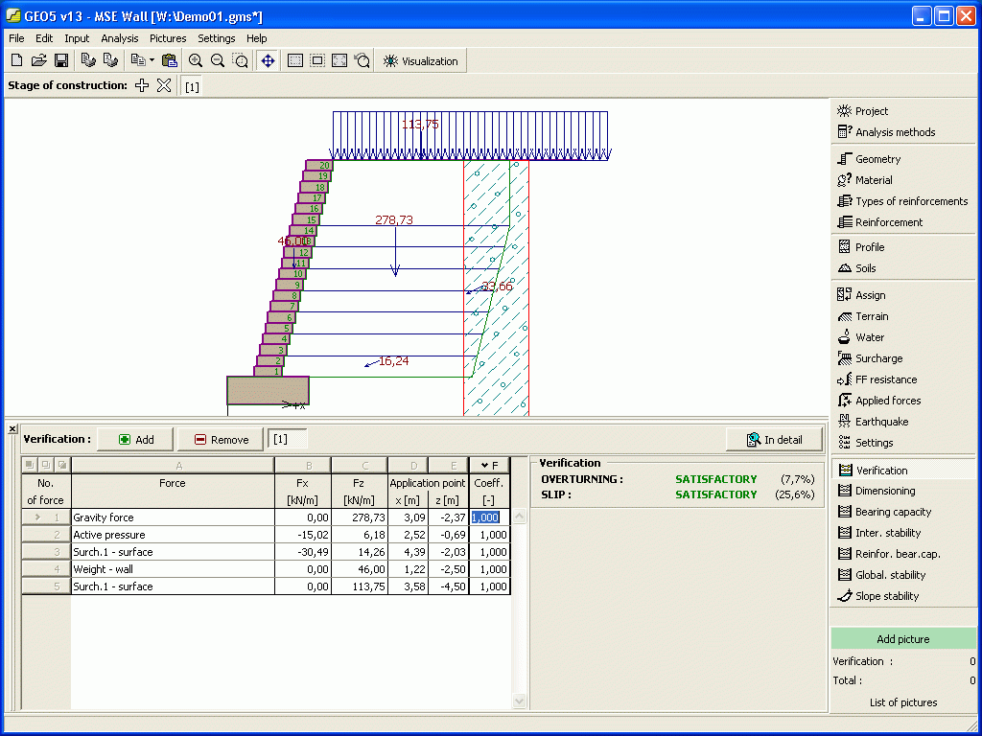
Task: Create a new file from toolbar
Action: 16,60
